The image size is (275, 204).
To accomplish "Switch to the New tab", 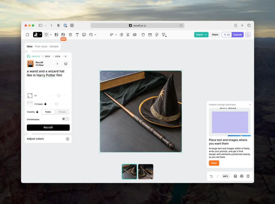I will 30,46.
